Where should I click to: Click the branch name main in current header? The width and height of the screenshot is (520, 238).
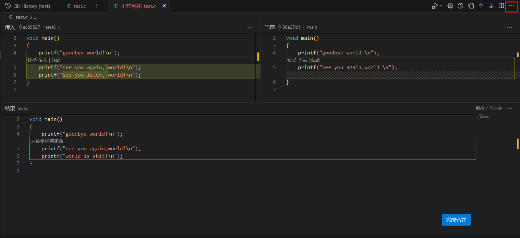point(312,27)
